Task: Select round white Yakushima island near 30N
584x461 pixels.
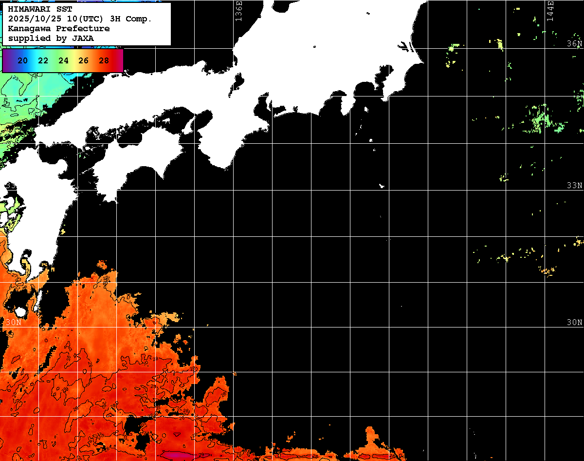Action: [x=20, y=311]
